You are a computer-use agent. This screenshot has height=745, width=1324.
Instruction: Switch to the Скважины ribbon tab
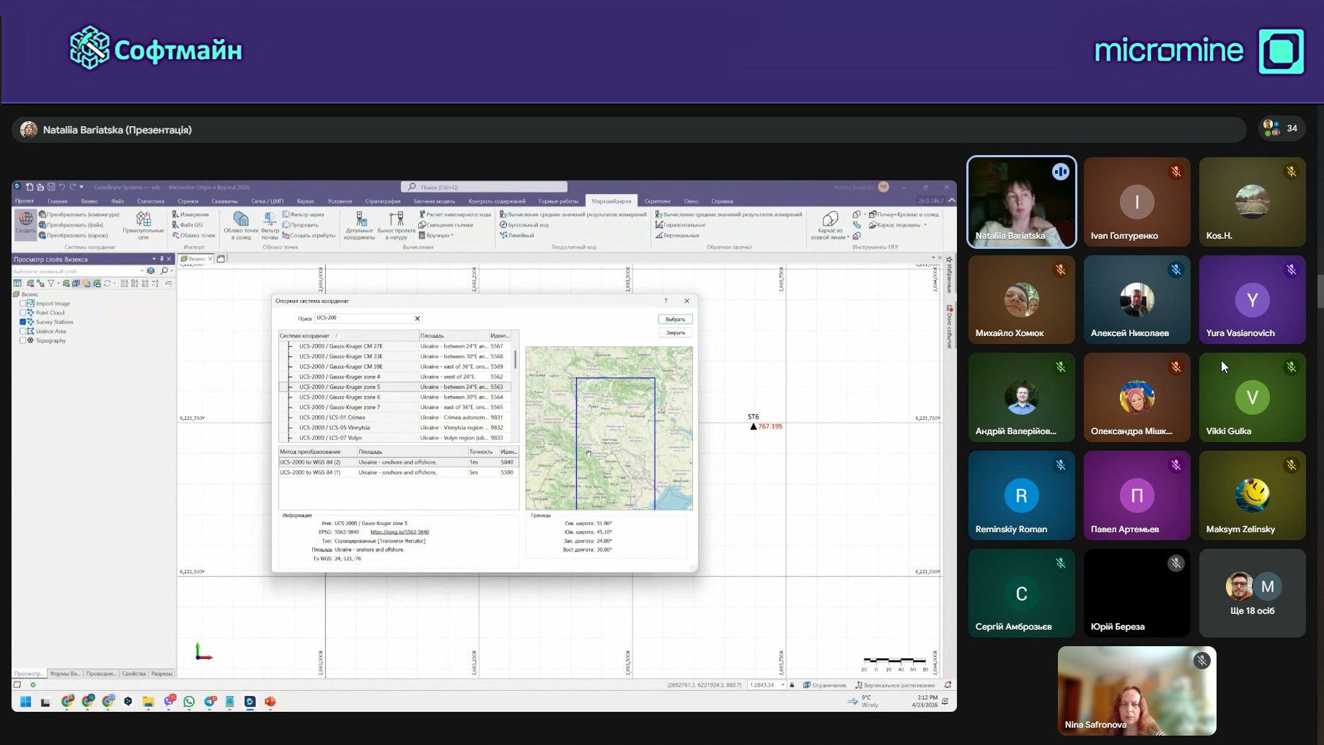point(224,201)
